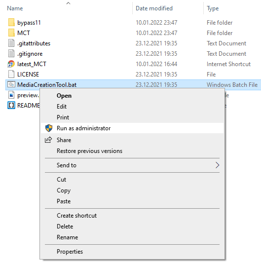The width and height of the screenshot is (261, 263).
Task: Click the Internet Shortcut type cell
Action: pos(228,64)
